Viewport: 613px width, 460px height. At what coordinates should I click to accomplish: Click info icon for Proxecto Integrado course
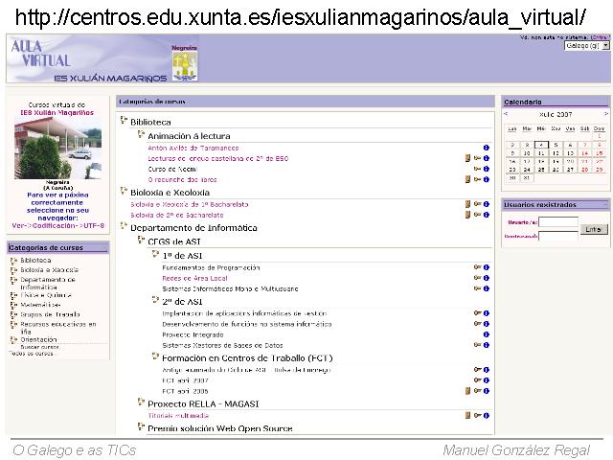487,334
